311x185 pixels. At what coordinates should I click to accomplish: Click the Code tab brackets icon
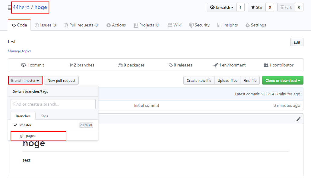point(14,25)
